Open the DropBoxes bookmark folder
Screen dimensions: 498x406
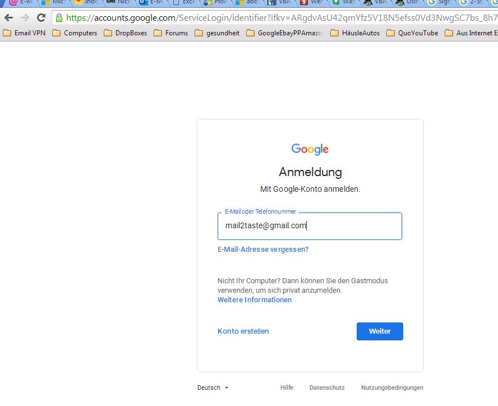tap(126, 33)
